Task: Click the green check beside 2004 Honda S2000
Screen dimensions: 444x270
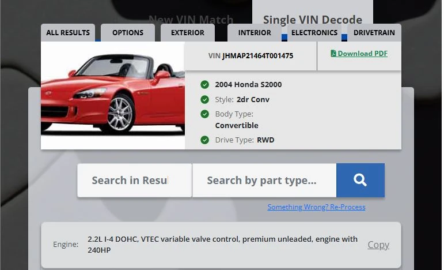Action: 205,84
